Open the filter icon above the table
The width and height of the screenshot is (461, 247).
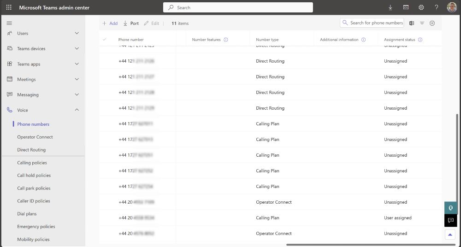point(422,23)
